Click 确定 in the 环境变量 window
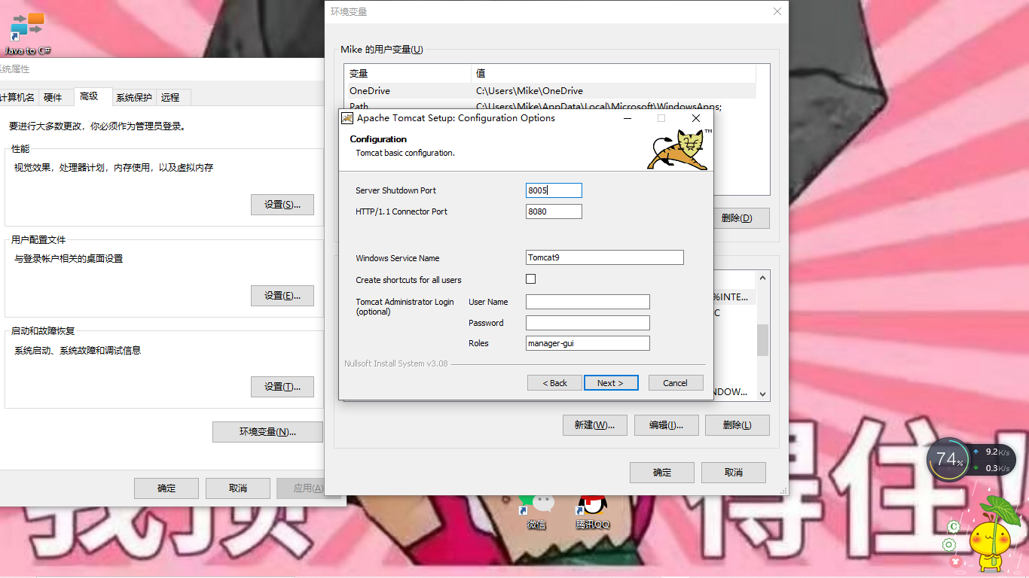This screenshot has height=578, width=1029. coord(662,473)
